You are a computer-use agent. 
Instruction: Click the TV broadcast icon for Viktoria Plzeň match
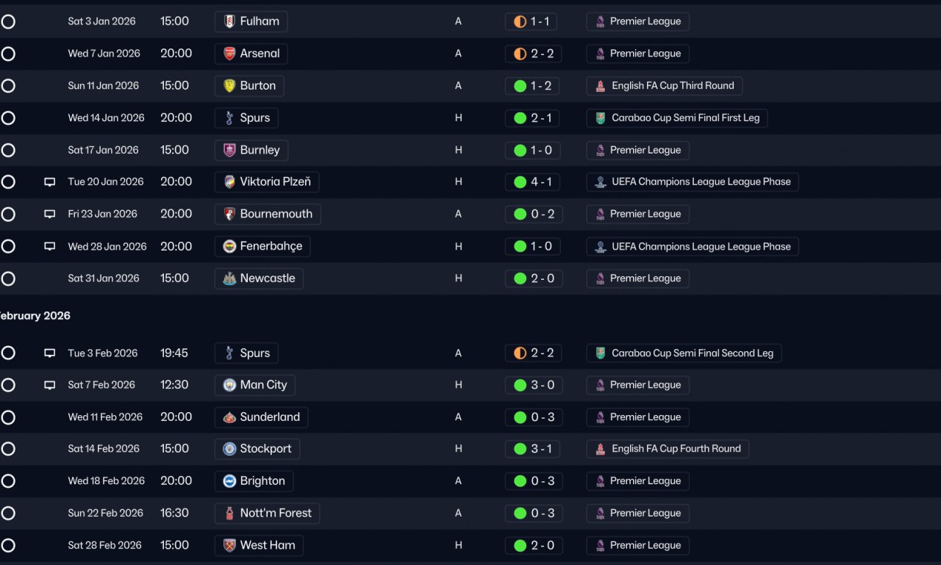[x=50, y=182]
